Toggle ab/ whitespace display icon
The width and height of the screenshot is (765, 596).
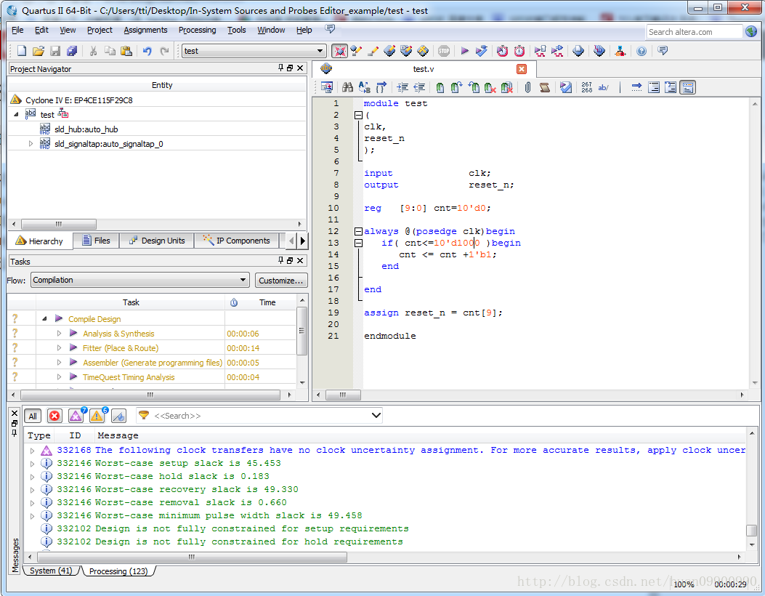click(x=604, y=87)
